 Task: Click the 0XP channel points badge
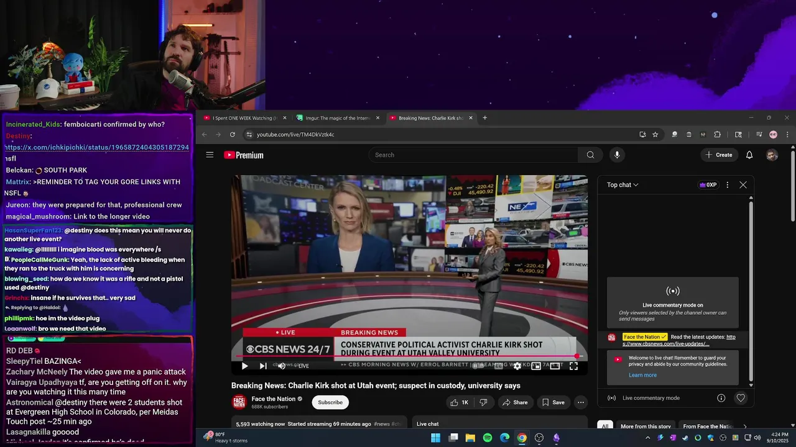(x=708, y=184)
